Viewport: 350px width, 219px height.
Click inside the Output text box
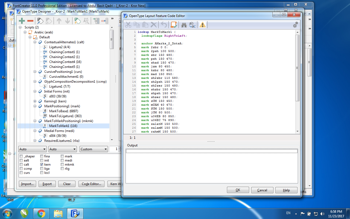(212, 166)
